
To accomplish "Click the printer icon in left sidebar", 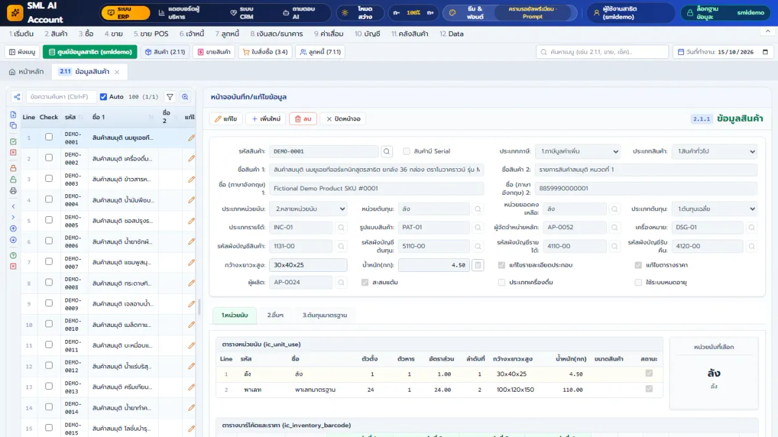I will [x=13, y=190].
